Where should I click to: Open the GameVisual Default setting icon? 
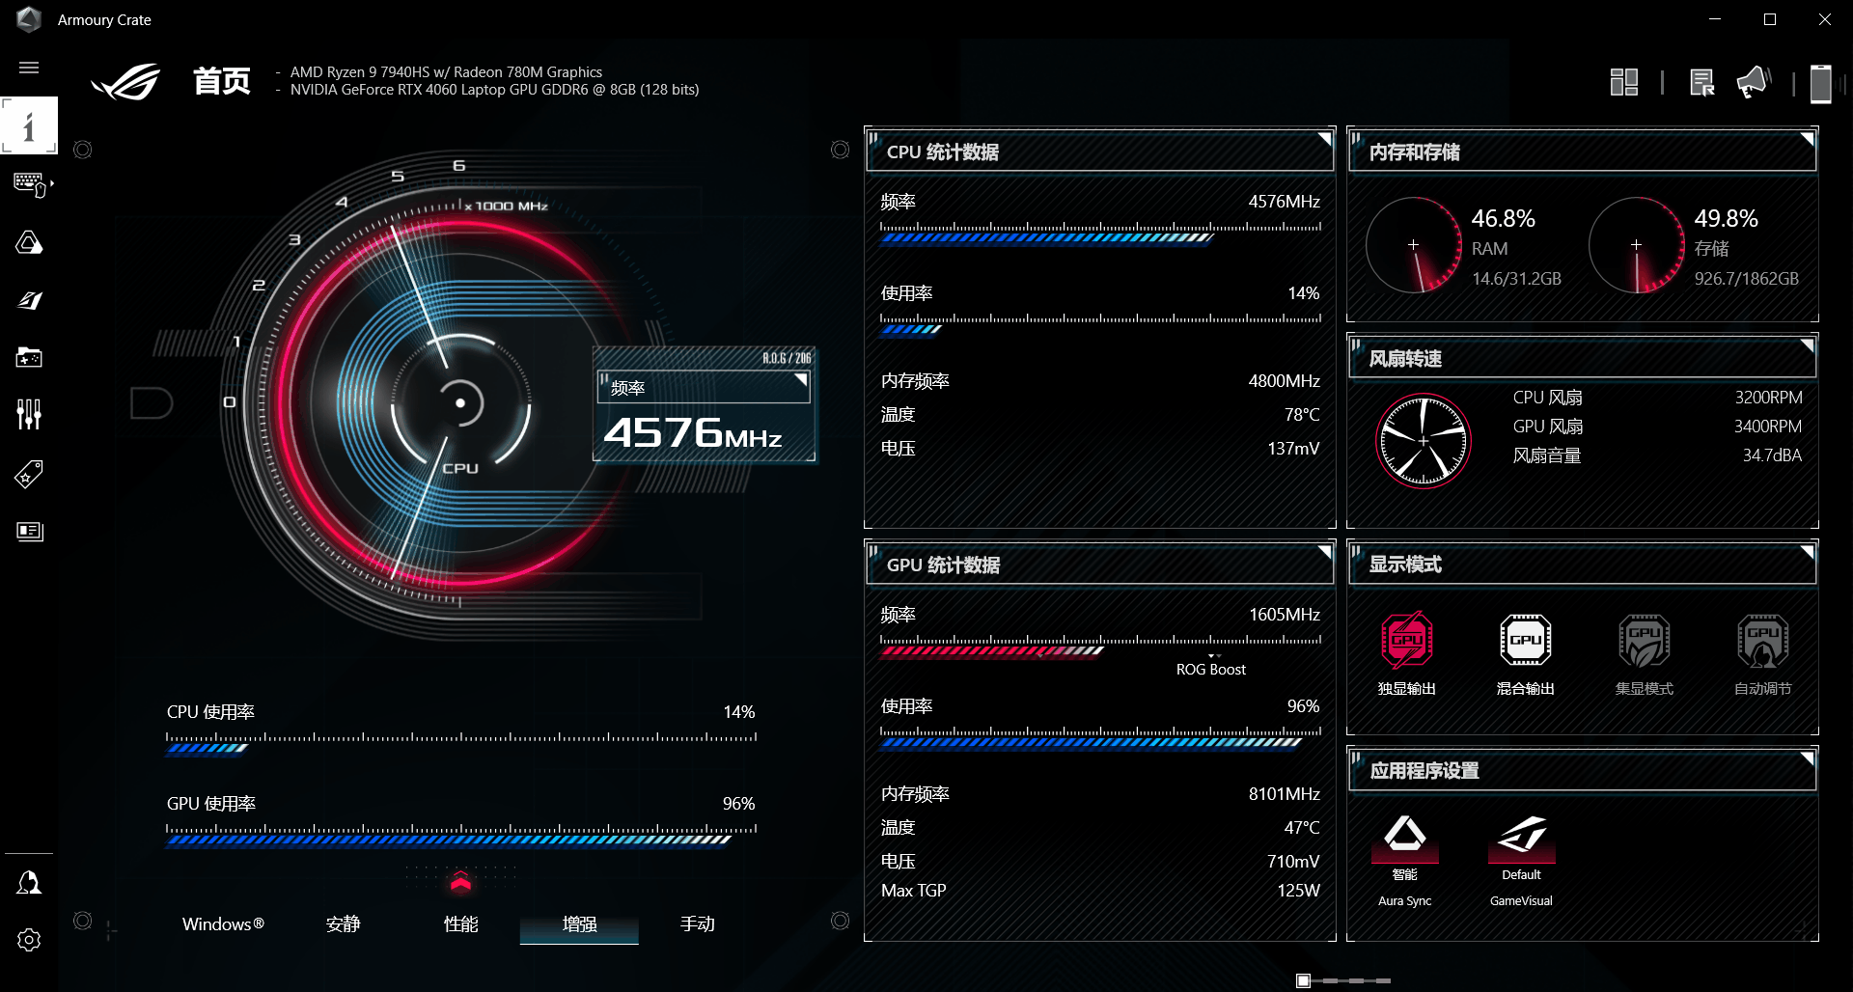pos(1522,838)
